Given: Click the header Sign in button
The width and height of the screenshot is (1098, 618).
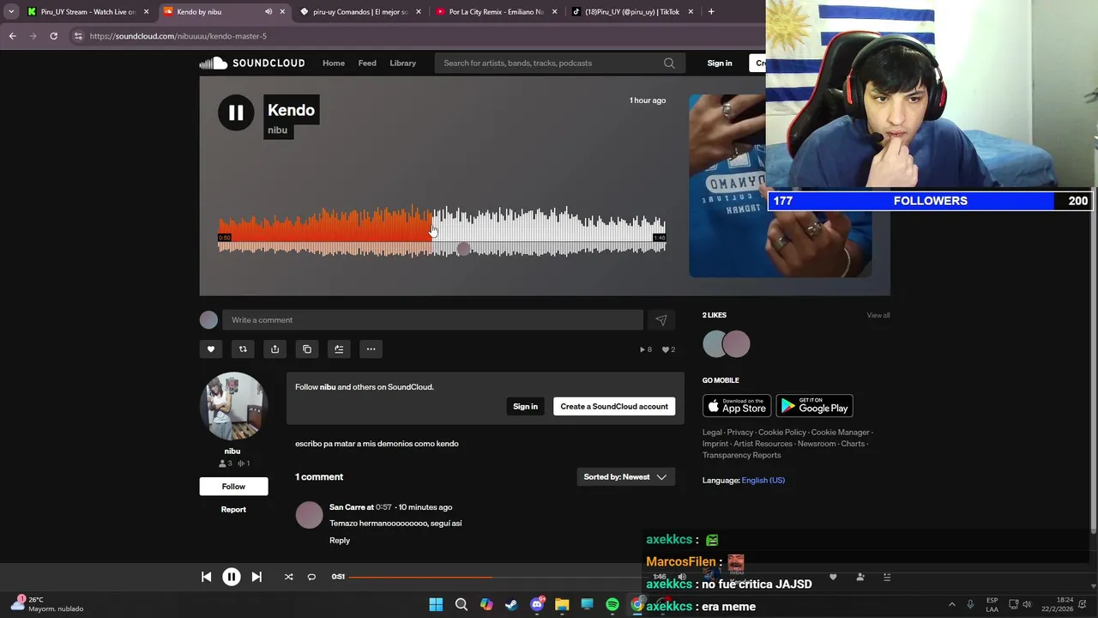Looking at the screenshot, I should (x=720, y=63).
